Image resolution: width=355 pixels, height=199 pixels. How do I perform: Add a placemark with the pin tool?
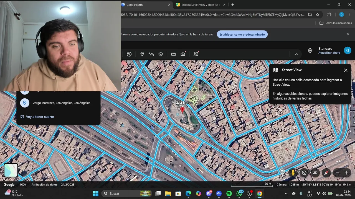[142, 54]
